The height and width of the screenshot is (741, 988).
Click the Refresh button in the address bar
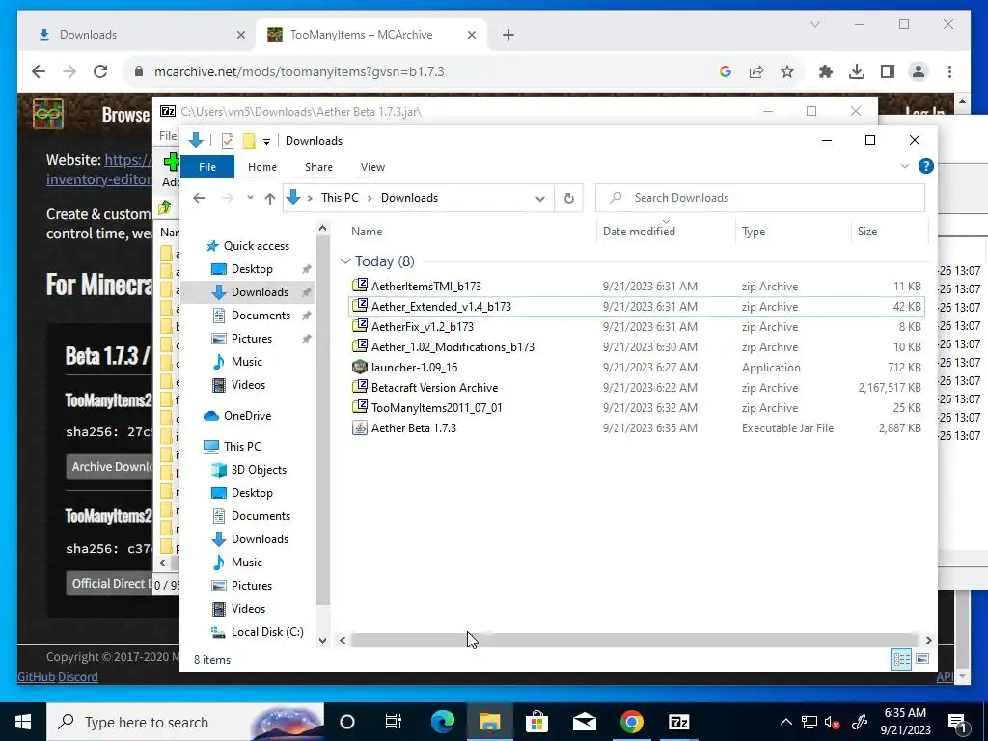569,198
